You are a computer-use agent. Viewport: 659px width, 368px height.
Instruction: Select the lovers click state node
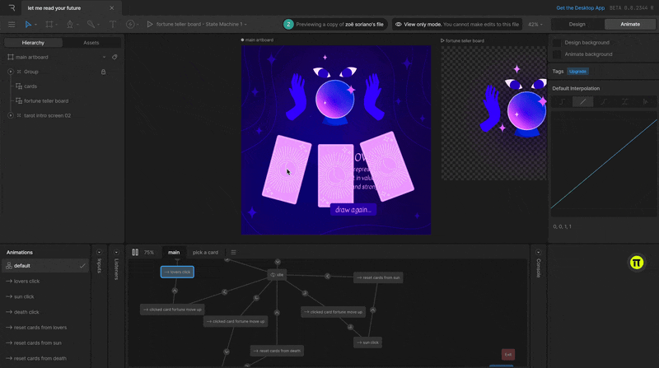[177, 272]
